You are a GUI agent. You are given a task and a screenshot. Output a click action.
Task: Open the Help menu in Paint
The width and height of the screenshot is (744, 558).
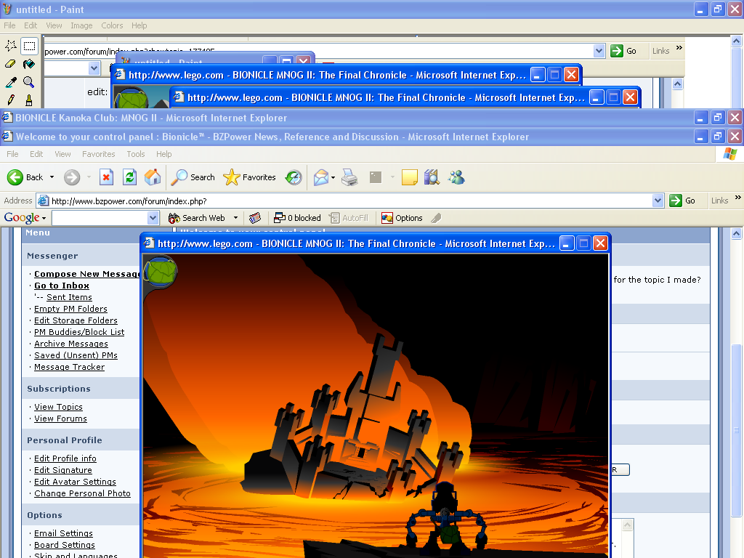point(139,25)
